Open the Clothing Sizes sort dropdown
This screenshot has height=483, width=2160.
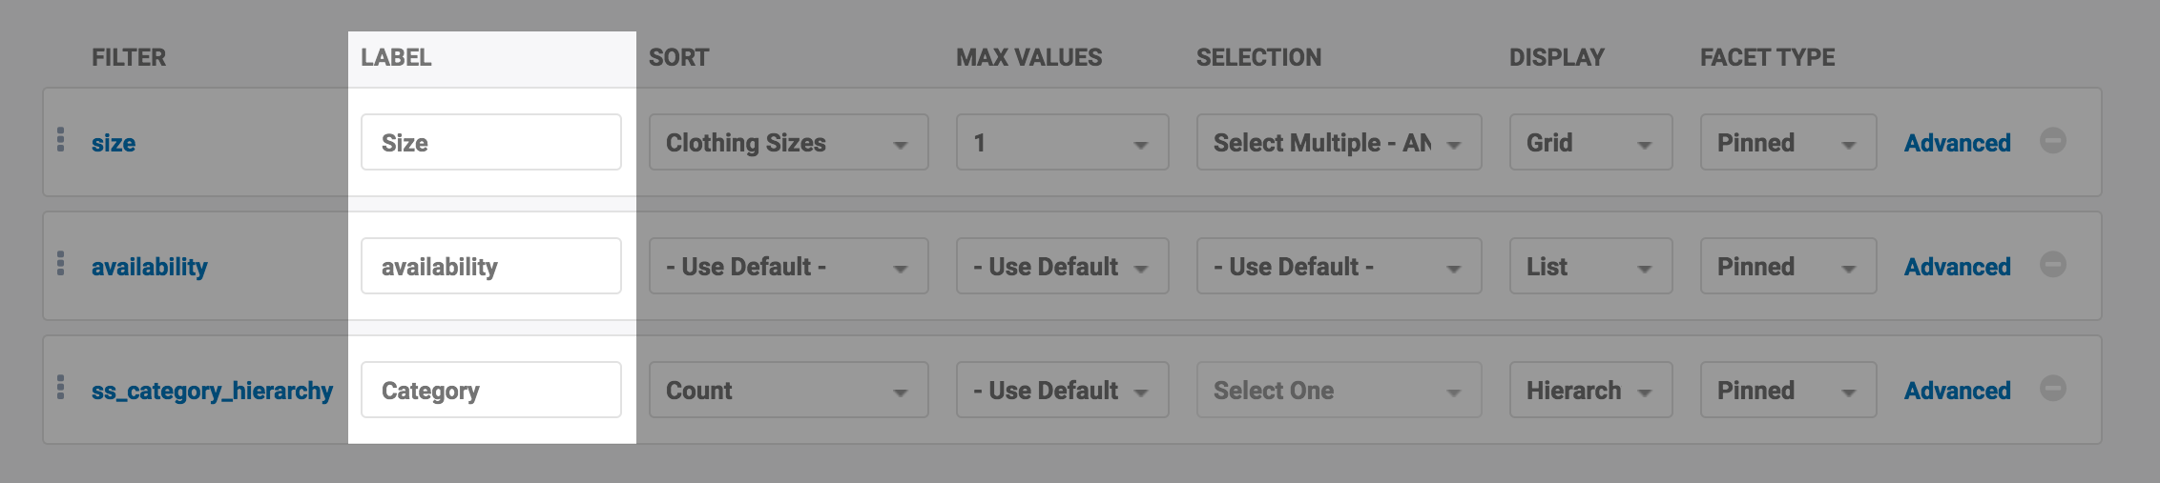[788, 143]
